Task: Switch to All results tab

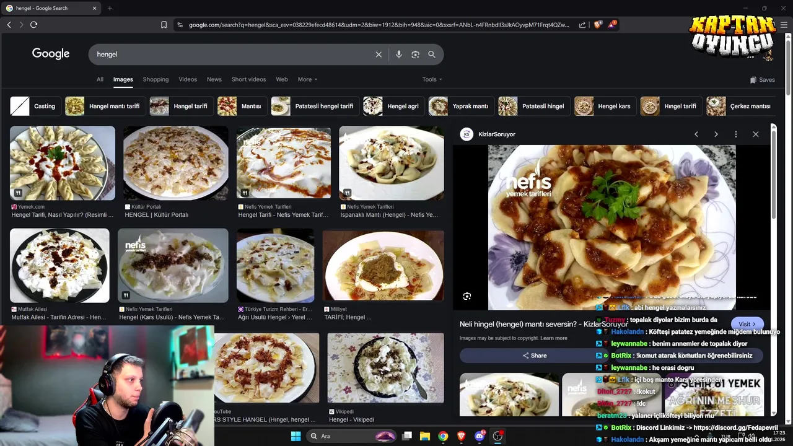Action: click(x=100, y=79)
